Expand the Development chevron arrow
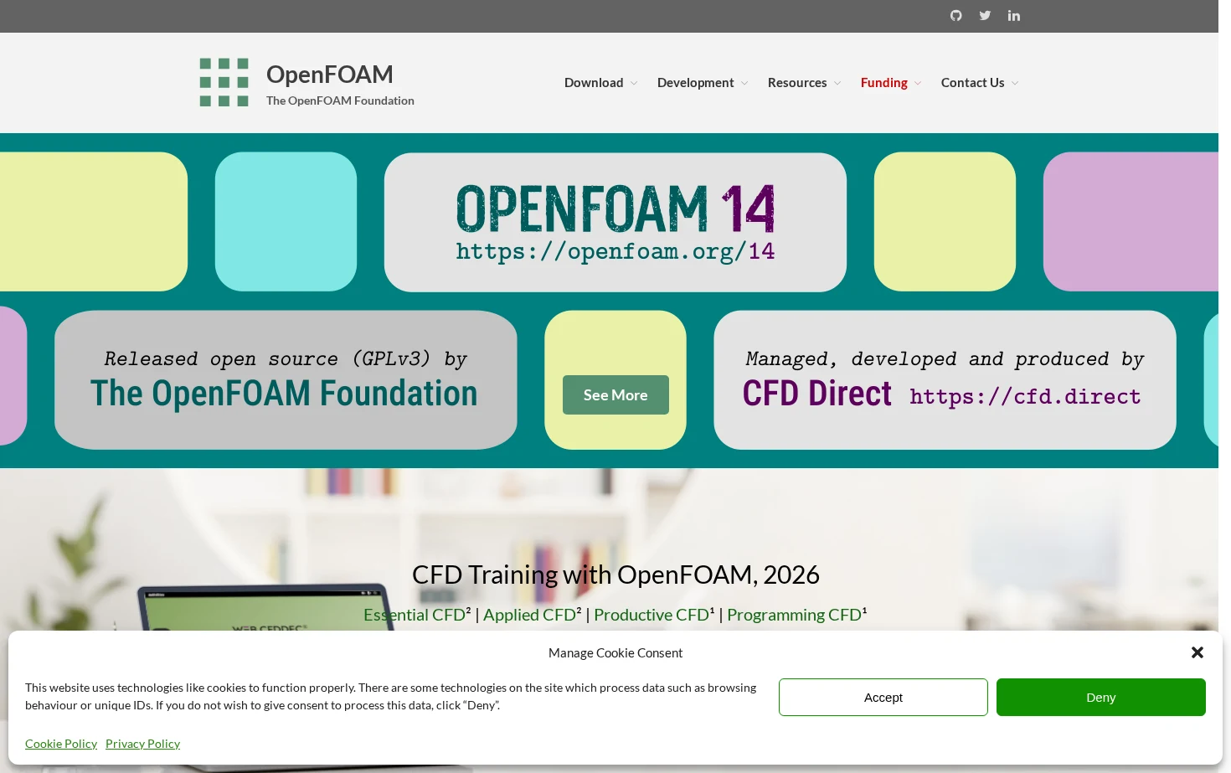This screenshot has height=773, width=1231. coord(744,83)
